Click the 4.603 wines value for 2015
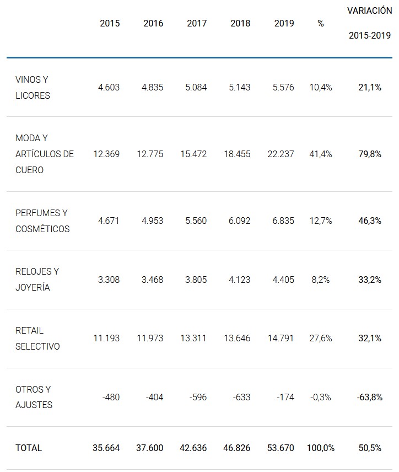The width and height of the screenshot is (399, 472). click(109, 87)
